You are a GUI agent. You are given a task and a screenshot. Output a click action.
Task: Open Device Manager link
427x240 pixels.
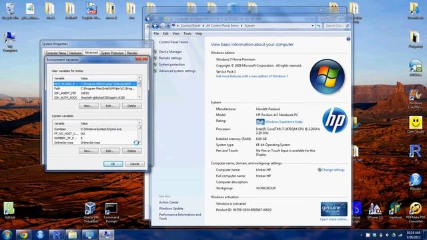170,52
